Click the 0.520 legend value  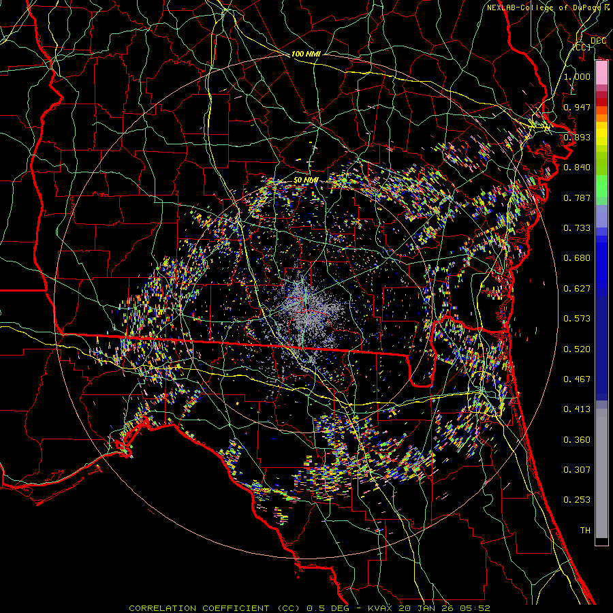tap(577, 349)
